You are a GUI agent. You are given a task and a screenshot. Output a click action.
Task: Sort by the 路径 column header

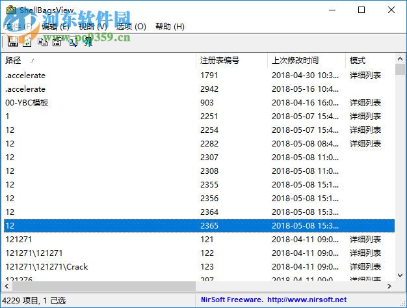[99, 61]
